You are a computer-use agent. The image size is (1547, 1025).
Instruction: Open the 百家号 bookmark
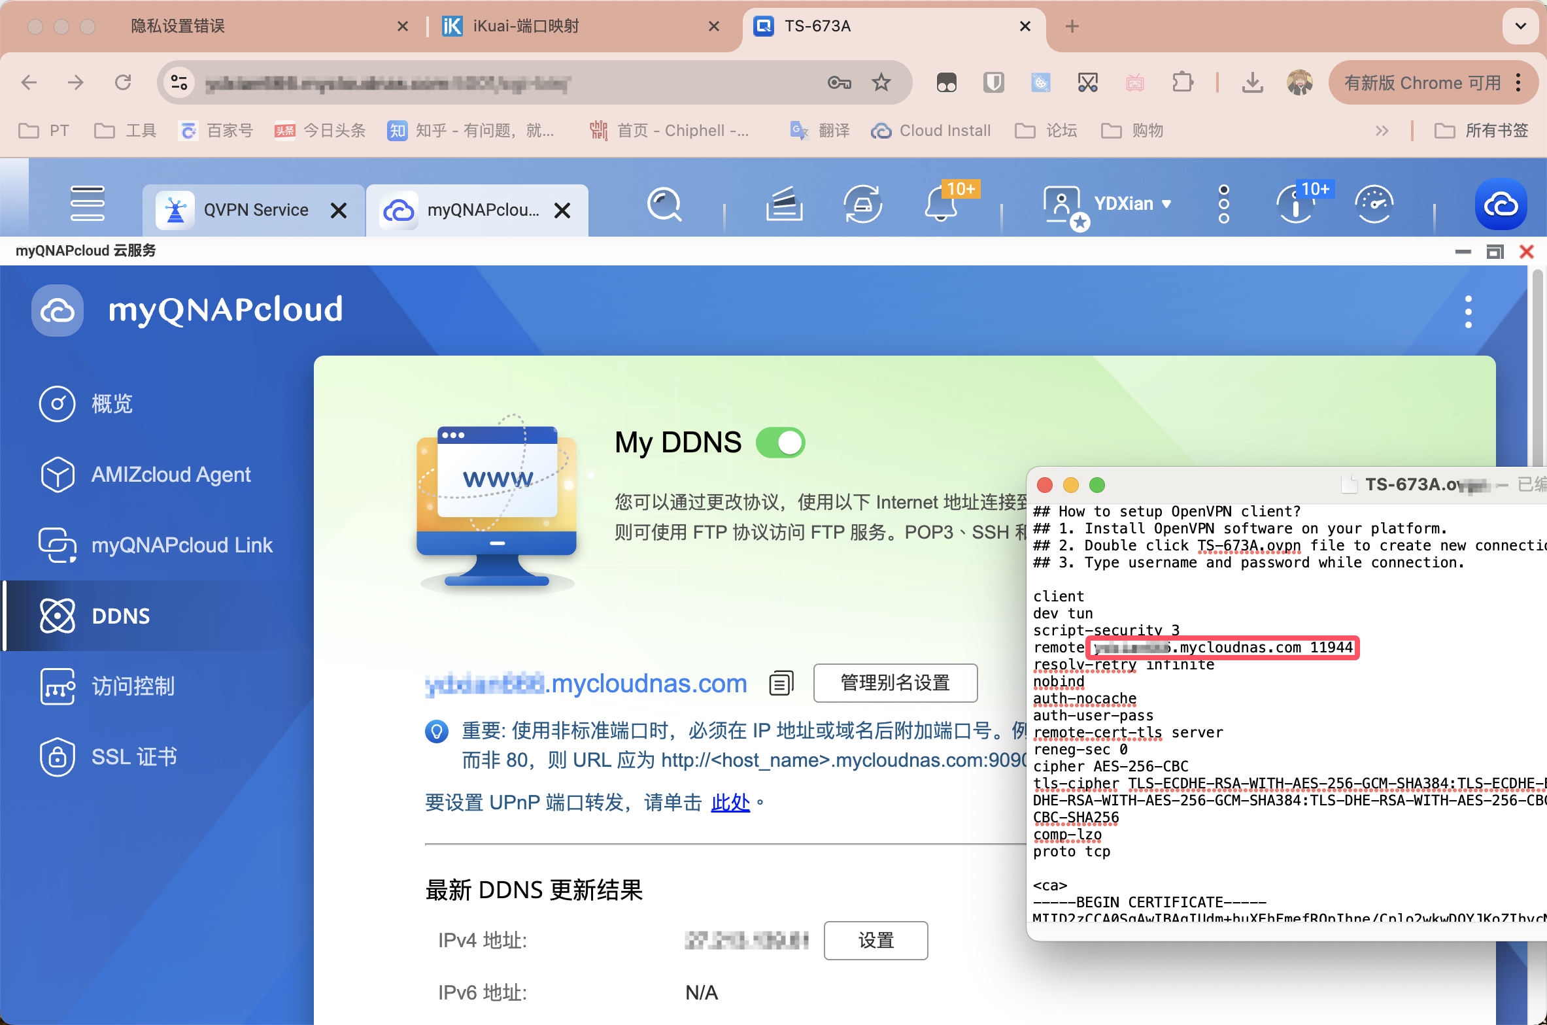tap(216, 131)
